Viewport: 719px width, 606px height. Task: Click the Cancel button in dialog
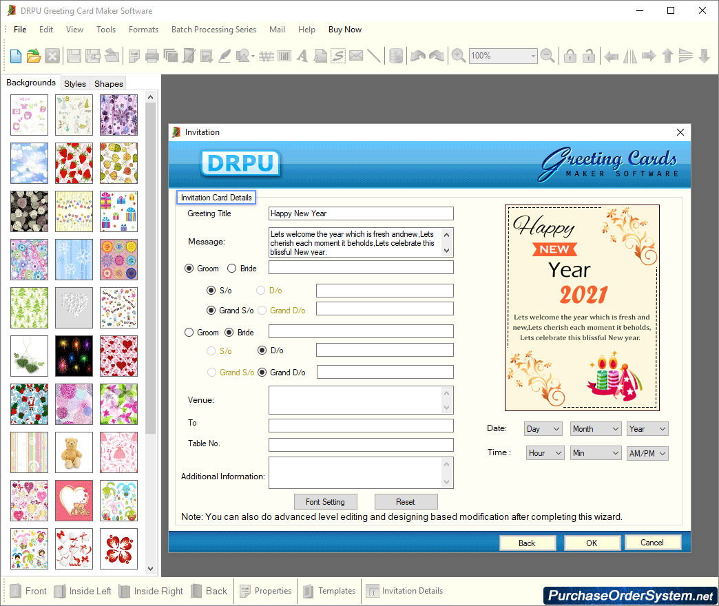coord(652,542)
